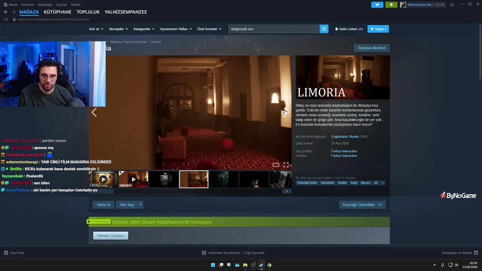Open the Arkadaşlar ve Sohbet friends icon
482x271 pixels.
[476, 253]
